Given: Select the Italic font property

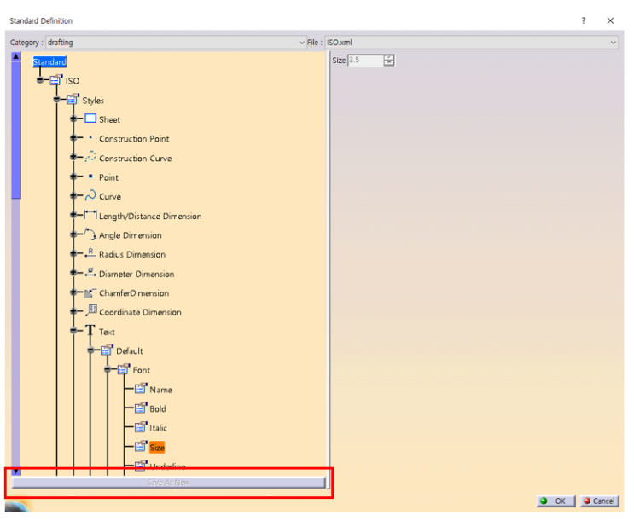Looking at the screenshot, I should tap(158, 428).
